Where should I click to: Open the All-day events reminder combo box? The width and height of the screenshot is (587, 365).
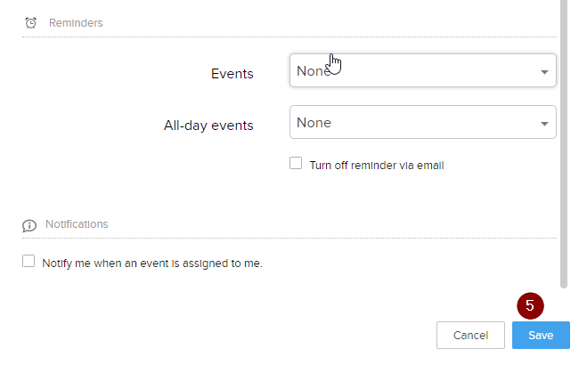coord(422,123)
